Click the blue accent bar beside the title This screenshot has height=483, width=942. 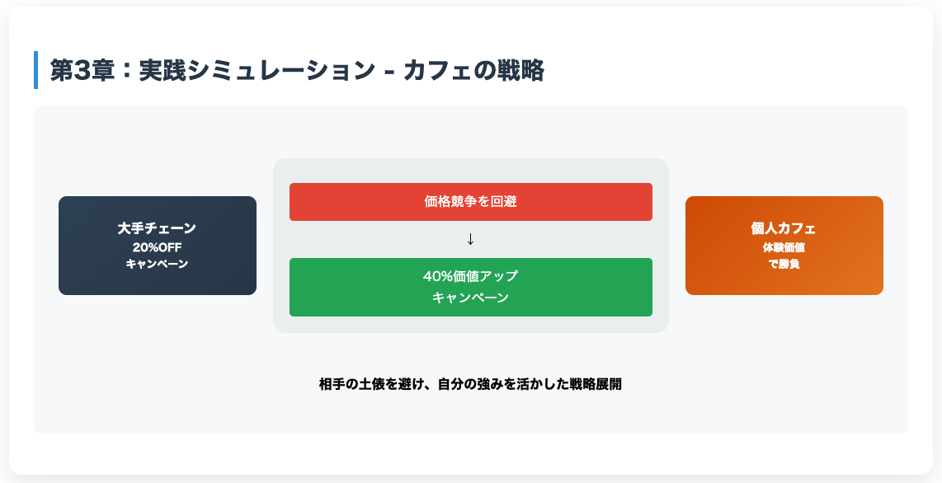point(35,70)
